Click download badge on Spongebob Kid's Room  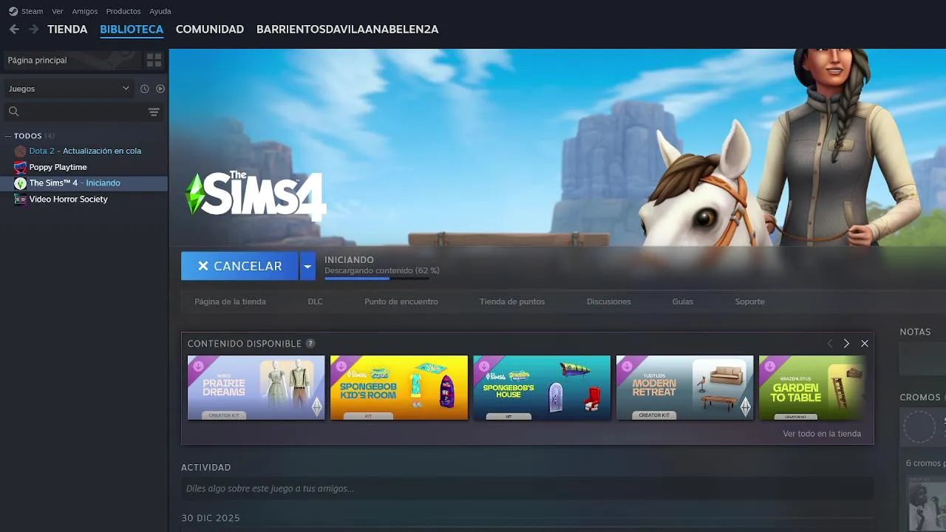tap(341, 366)
